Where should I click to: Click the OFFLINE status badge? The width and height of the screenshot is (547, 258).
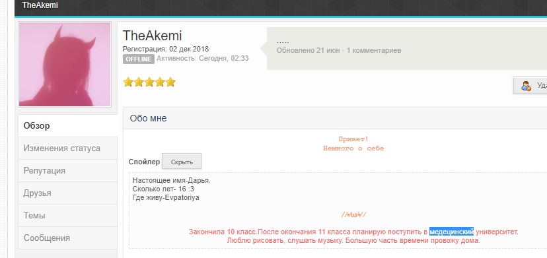[x=139, y=59]
